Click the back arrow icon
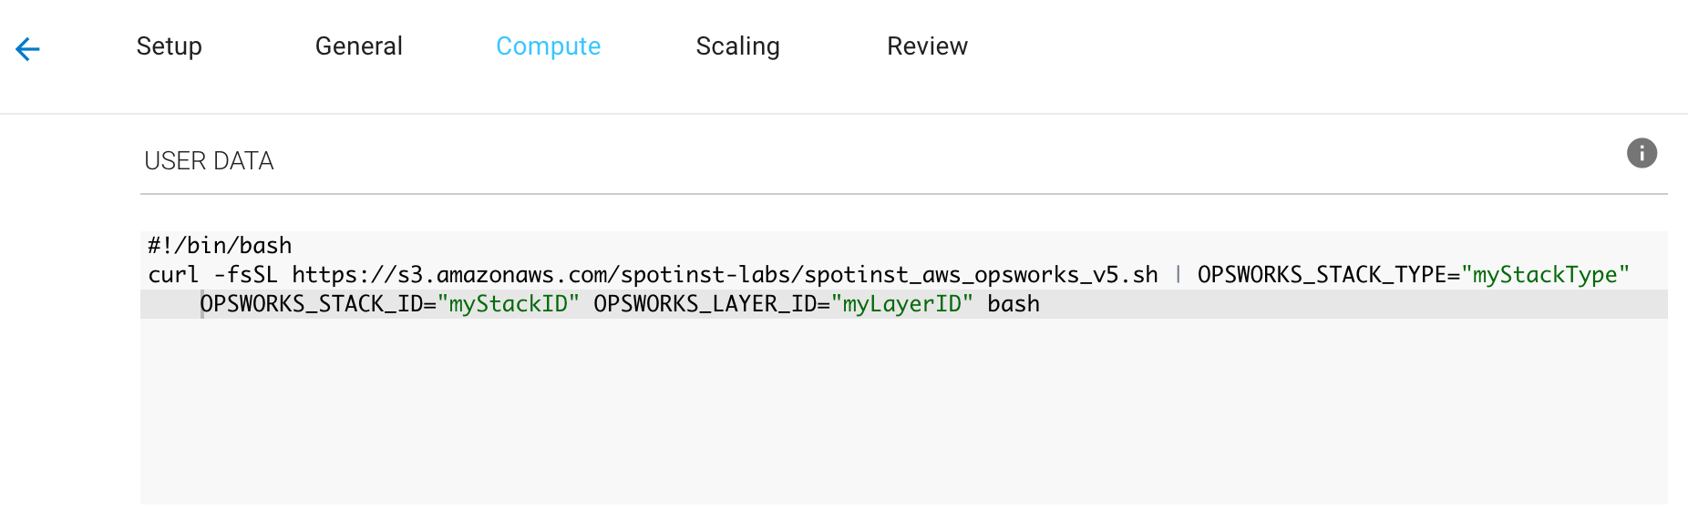Viewport: 1688px width, 519px height. (x=28, y=48)
